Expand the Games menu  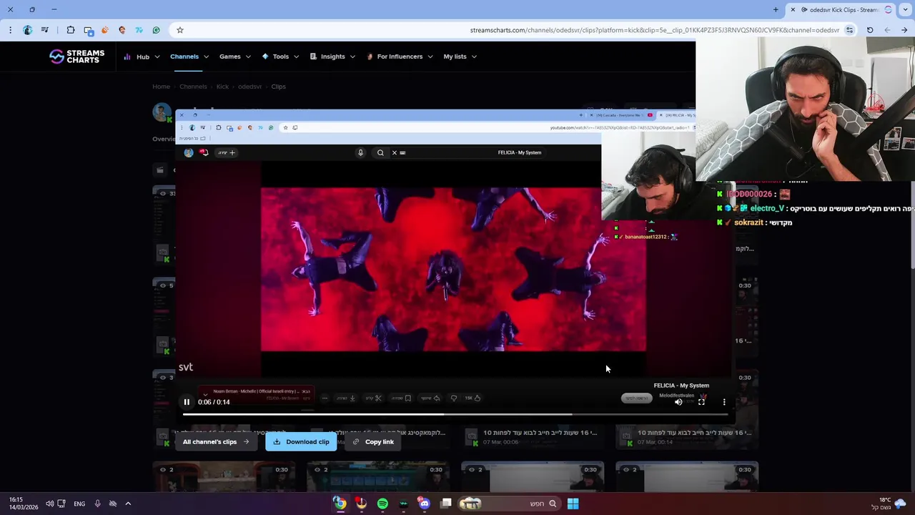point(235,57)
